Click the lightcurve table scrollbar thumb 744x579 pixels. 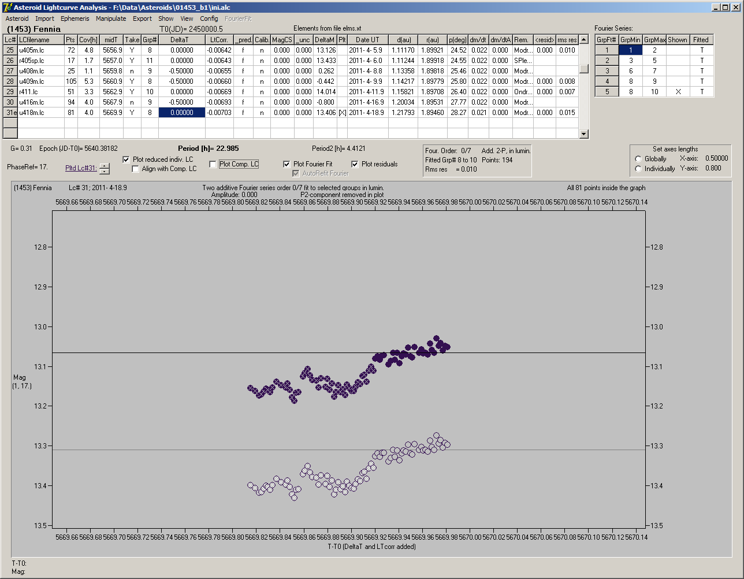pyautogui.click(x=584, y=68)
